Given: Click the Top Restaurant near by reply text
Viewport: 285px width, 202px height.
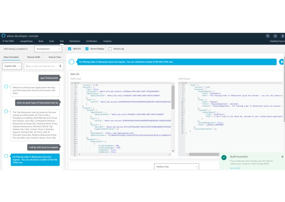Looking at the screenshot, I should (x=35, y=125).
